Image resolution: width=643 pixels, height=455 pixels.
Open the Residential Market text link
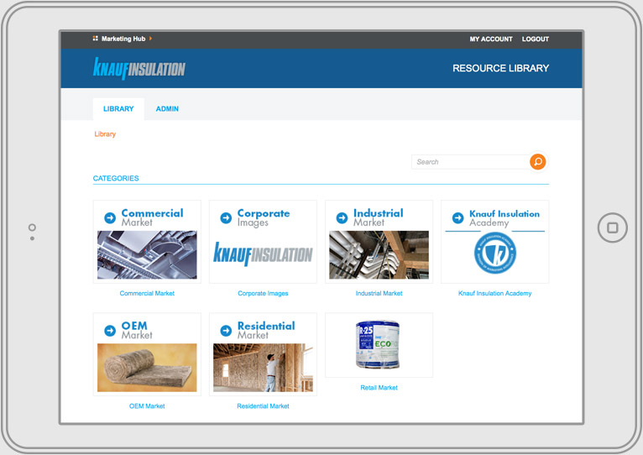tap(263, 406)
